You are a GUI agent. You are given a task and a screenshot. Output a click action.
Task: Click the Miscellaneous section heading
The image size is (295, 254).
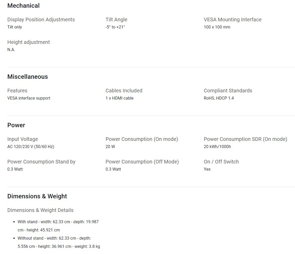(x=28, y=77)
